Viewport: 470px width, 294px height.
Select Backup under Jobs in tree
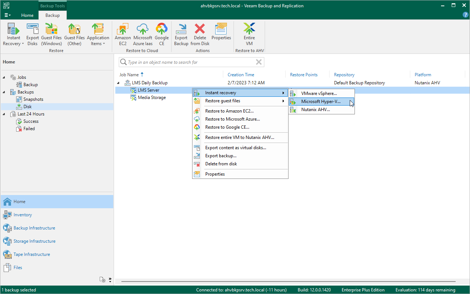27,85
